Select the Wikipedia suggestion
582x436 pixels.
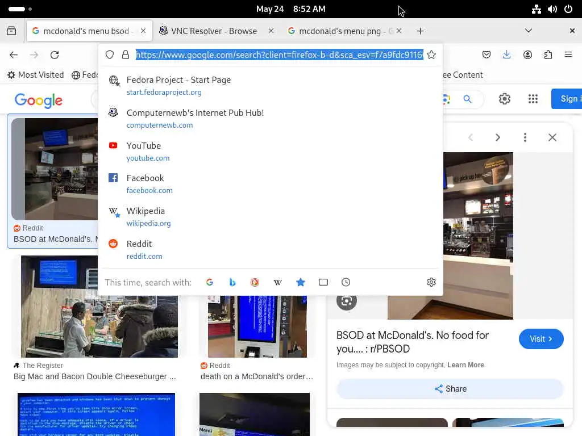(x=271, y=217)
